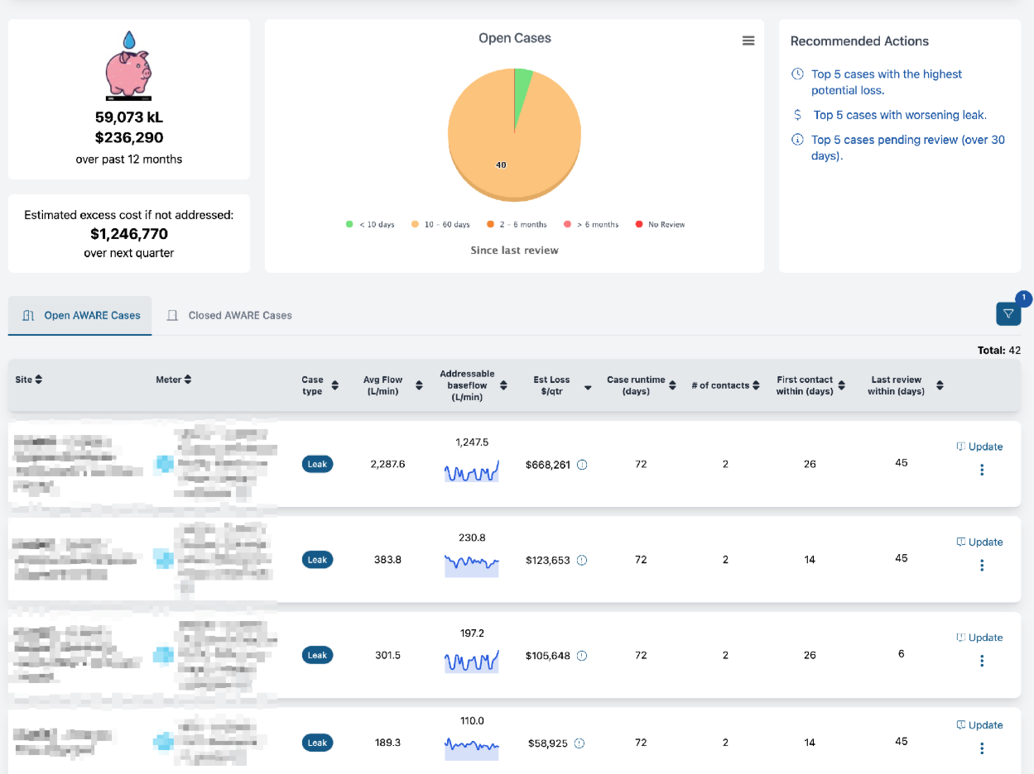Open info icon next to $58,925
Screen dimensions: 1034x774
coord(580,743)
